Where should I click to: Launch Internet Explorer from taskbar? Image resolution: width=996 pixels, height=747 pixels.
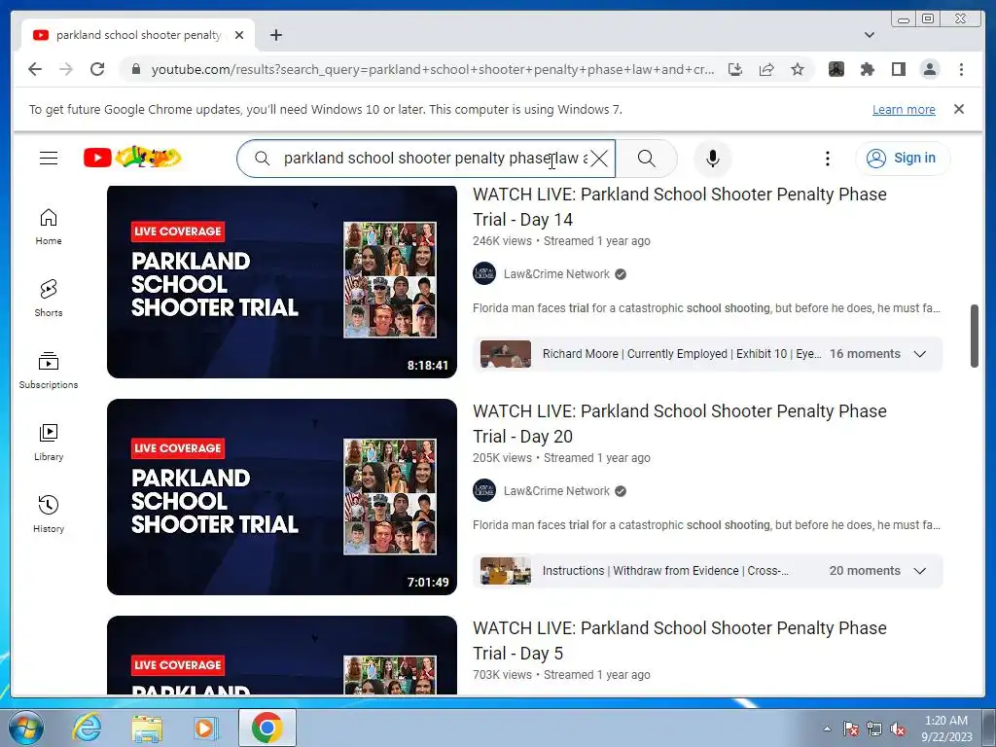pos(87,728)
